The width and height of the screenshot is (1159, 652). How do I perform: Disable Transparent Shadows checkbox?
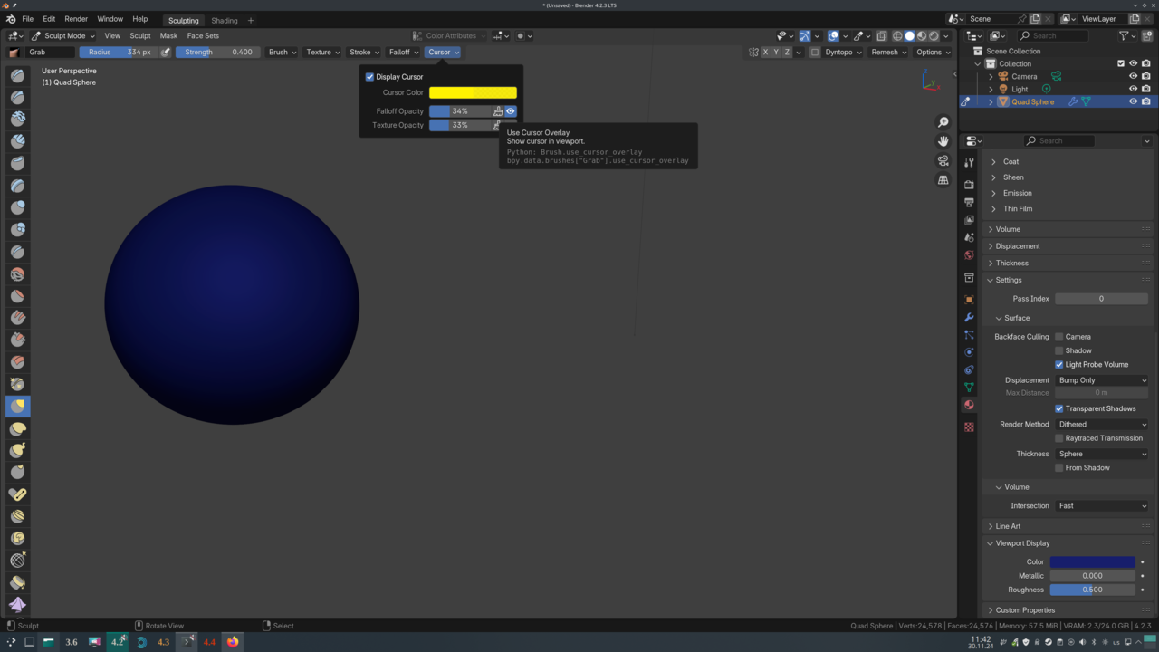click(x=1058, y=408)
